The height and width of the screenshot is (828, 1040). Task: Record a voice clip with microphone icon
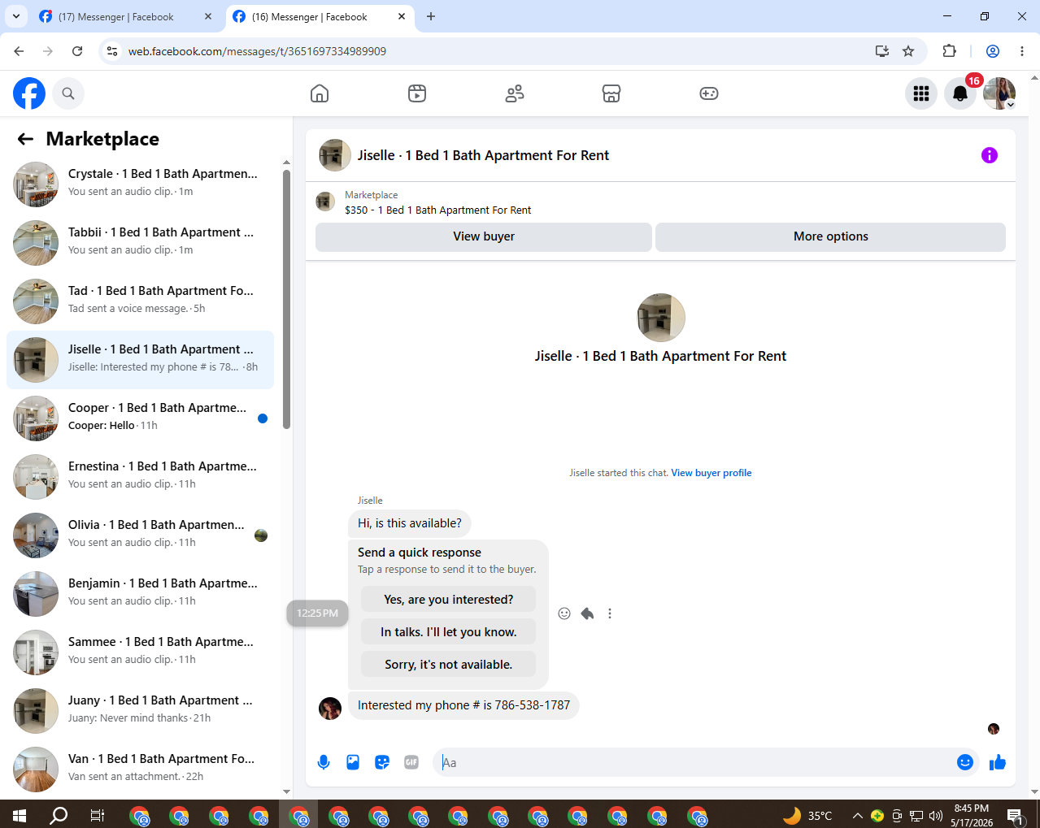324,762
